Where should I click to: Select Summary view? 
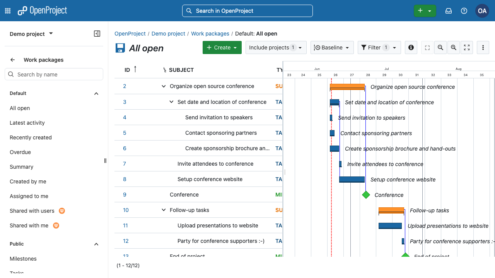point(21,167)
